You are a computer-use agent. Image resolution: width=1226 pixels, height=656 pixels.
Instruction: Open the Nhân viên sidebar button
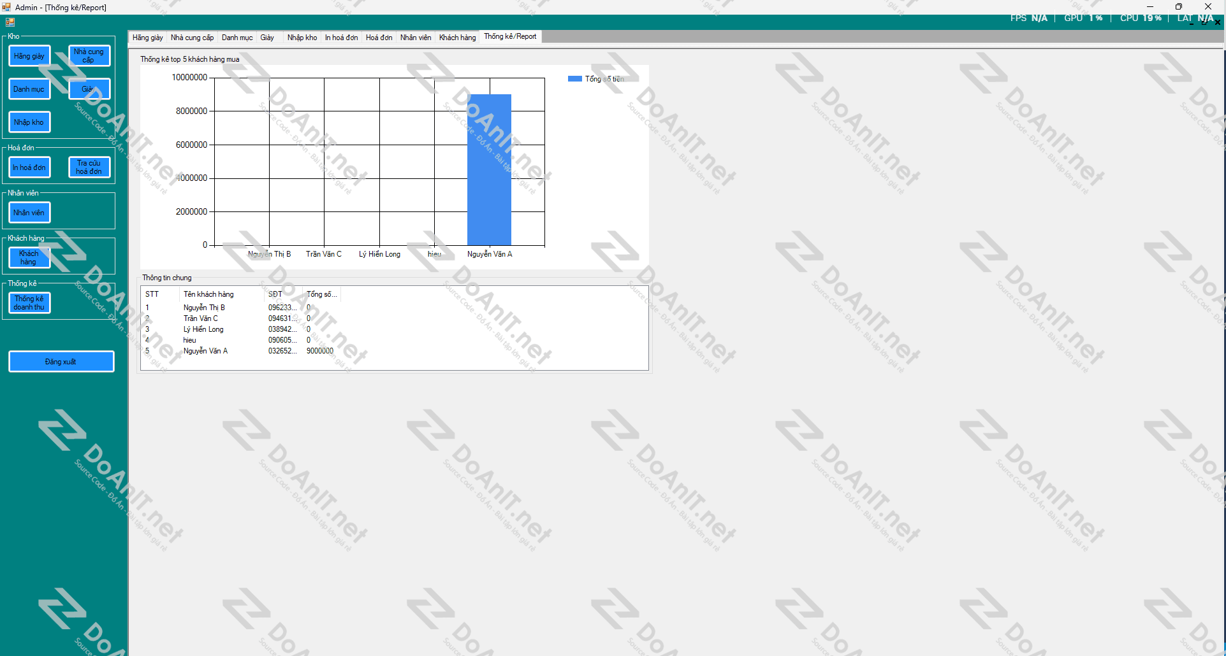pos(29,213)
